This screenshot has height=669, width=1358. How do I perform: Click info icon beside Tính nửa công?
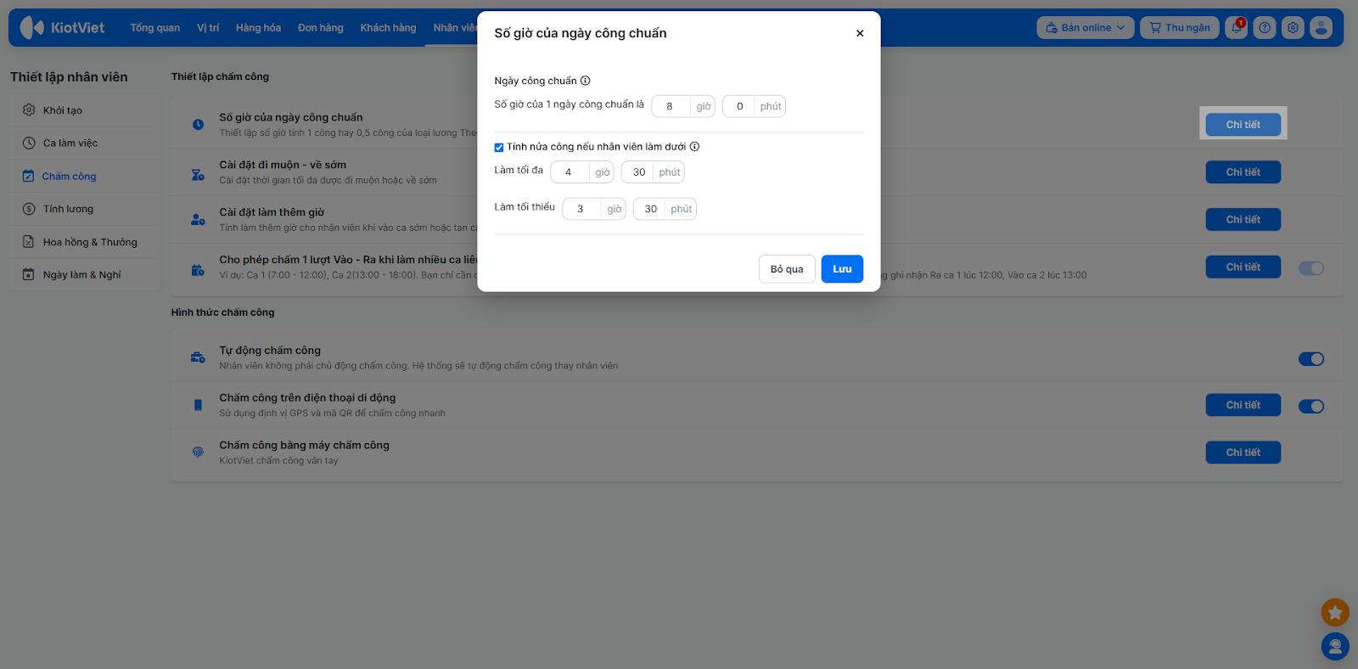[x=694, y=146]
